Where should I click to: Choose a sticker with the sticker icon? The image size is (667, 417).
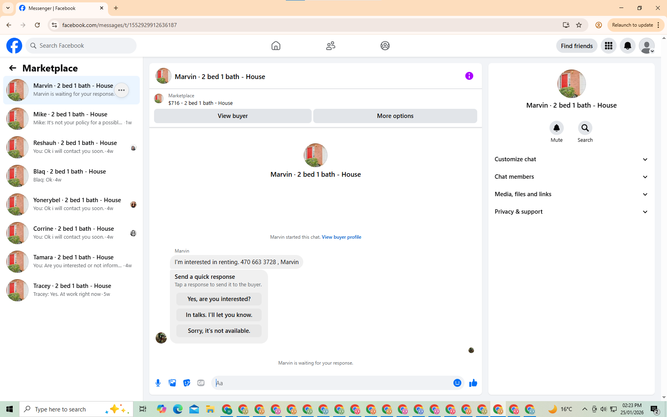pyautogui.click(x=187, y=383)
